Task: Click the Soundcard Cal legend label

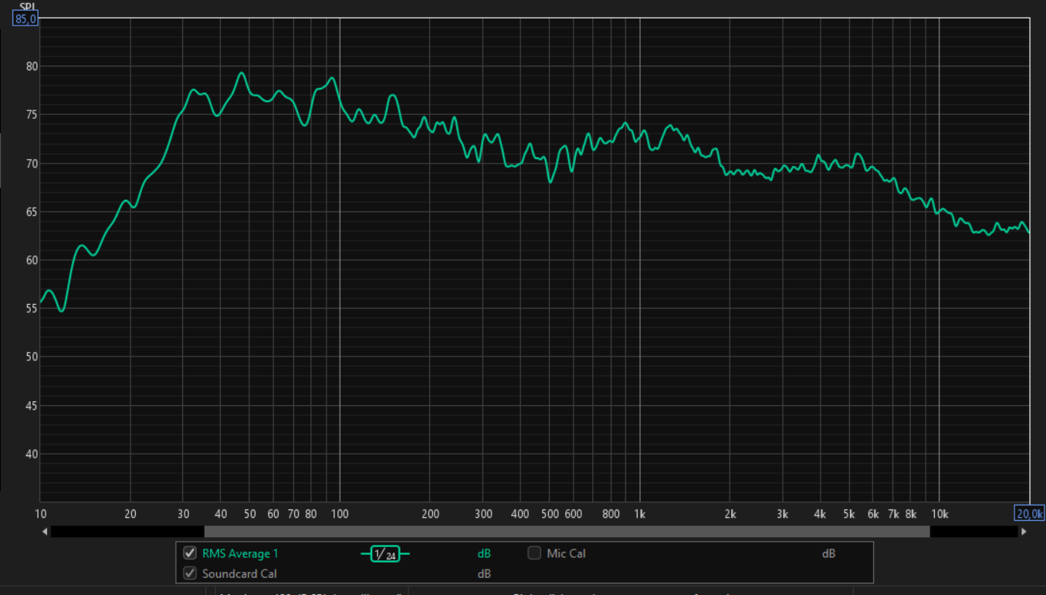Action: tap(239, 573)
